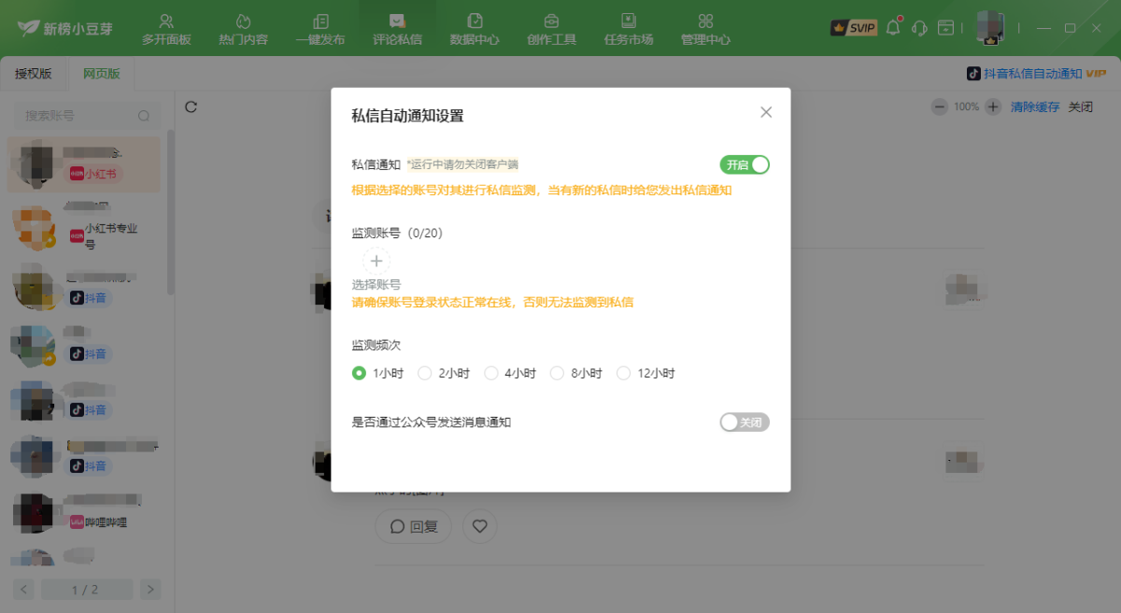This screenshot has width=1121, height=613.
Task: Click the zoom out minus icon
Action: click(x=939, y=107)
